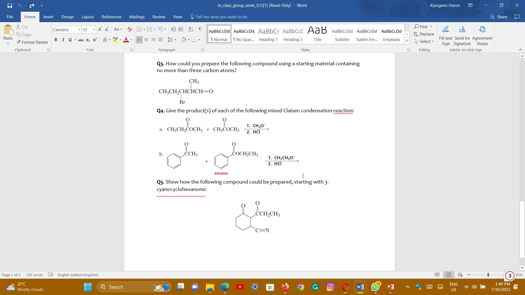Viewport: 525px width, 295px height.
Task: Click the Share button
Action: coord(498,17)
